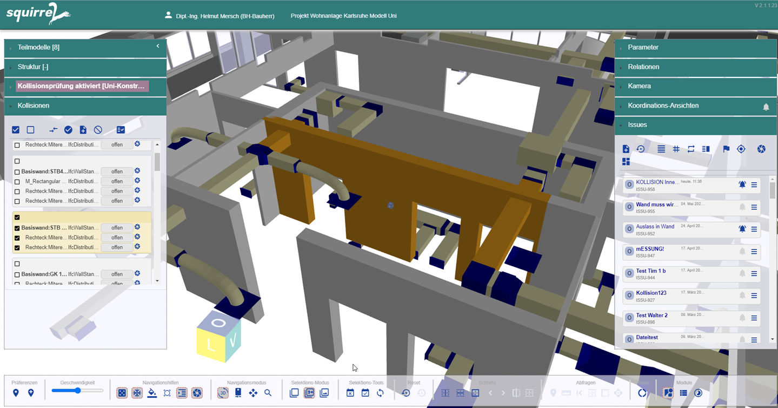The image size is (778, 408).
Task: Click the new document icon in Kollisionen toolbar
Action: coord(82,130)
